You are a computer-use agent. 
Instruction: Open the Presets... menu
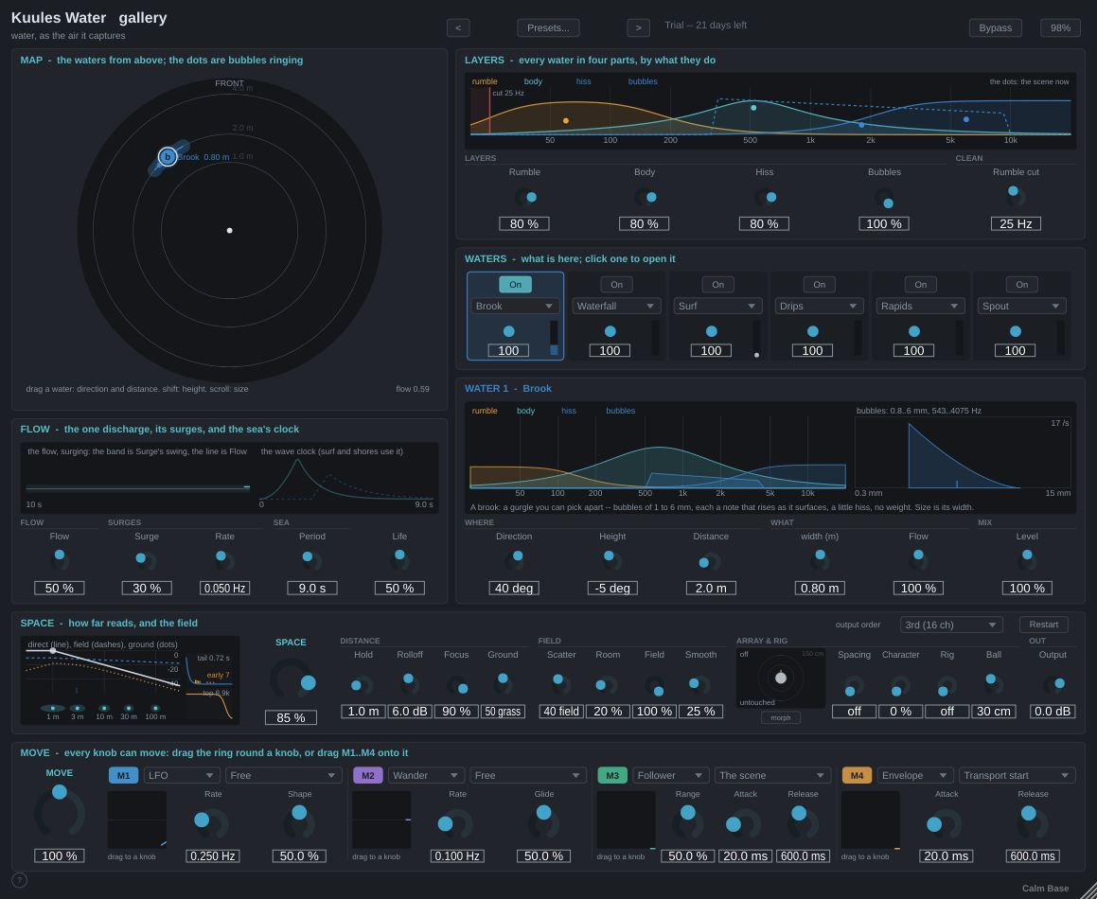pos(549,28)
